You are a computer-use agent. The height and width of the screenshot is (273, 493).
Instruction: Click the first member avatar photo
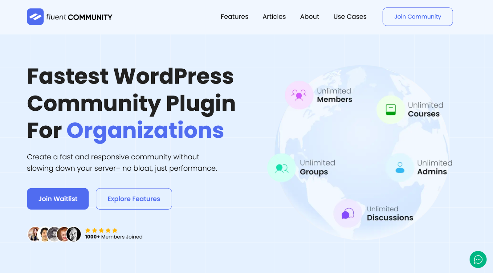tap(35, 234)
